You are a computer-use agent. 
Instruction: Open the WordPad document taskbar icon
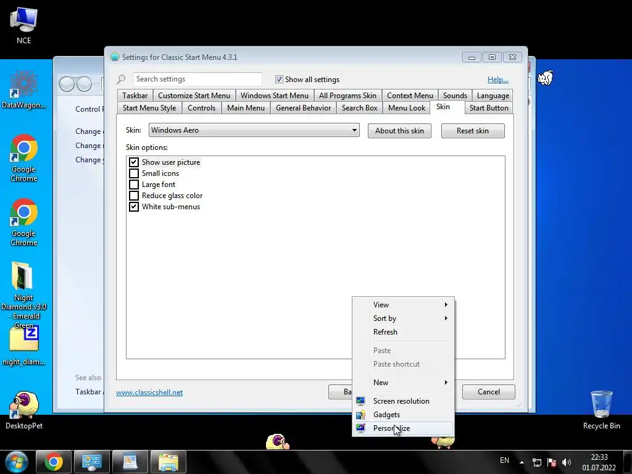(130, 462)
